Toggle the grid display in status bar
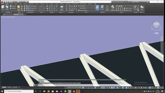This screenshot has width=165, height=93. click(83, 88)
